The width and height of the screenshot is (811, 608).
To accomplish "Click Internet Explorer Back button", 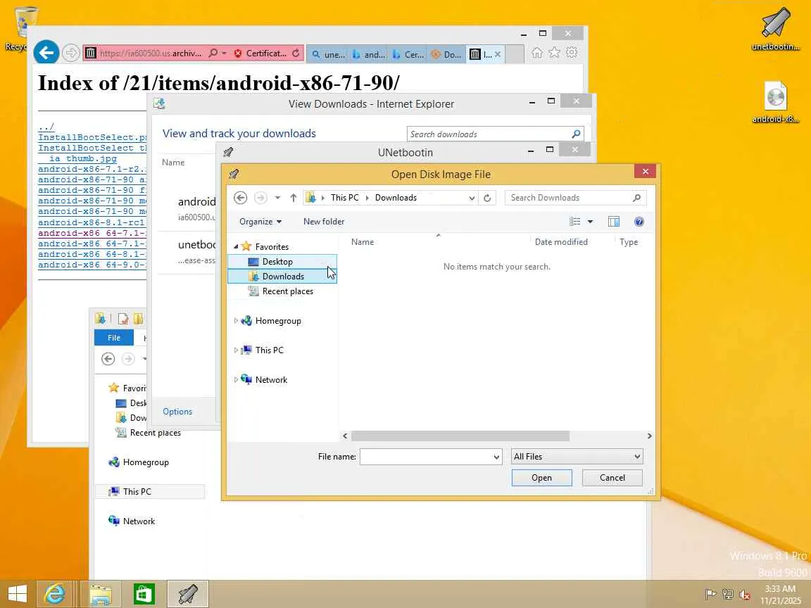I will click(46, 53).
